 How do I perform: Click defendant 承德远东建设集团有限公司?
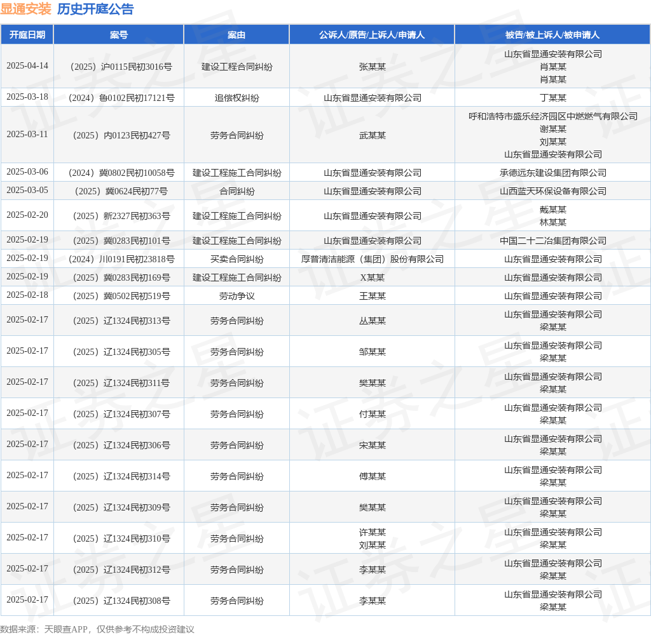pos(553,173)
